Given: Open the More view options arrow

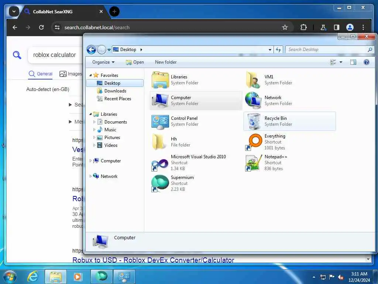Looking at the screenshot, I should (341, 62).
